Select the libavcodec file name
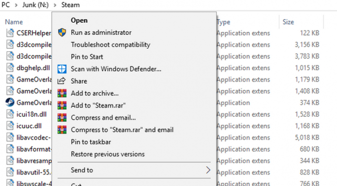 (34, 137)
